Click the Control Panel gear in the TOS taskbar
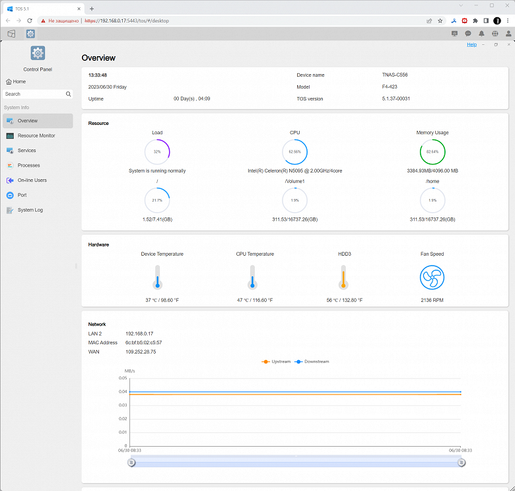Image resolution: width=515 pixels, height=491 pixels. click(x=30, y=34)
